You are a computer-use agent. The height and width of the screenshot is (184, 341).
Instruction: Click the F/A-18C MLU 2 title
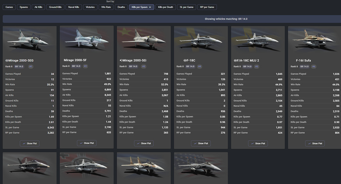pos(247,61)
